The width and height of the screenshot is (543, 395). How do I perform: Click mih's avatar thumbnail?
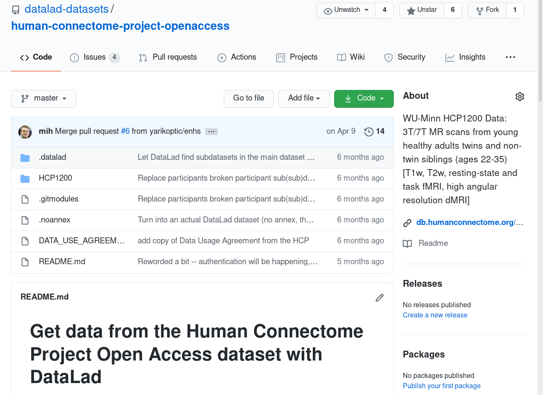click(25, 132)
